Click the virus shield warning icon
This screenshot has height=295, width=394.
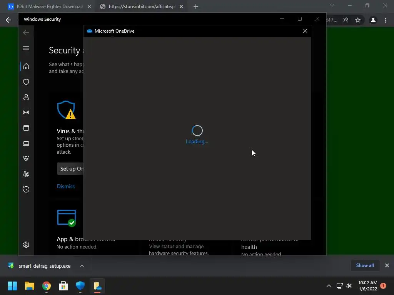click(x=66, y=110)
